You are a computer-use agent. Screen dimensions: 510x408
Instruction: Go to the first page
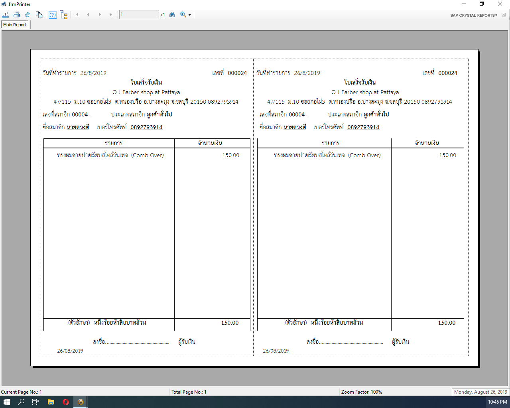point(77,15)
